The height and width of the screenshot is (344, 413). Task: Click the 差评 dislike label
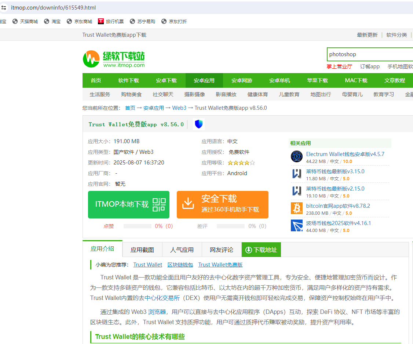click(x=202, y=226)
